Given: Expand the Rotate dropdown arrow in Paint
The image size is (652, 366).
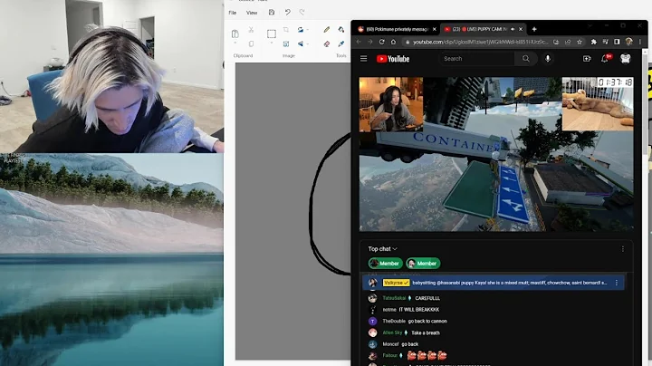Looking at the screenshot, I should coord(308,30).
